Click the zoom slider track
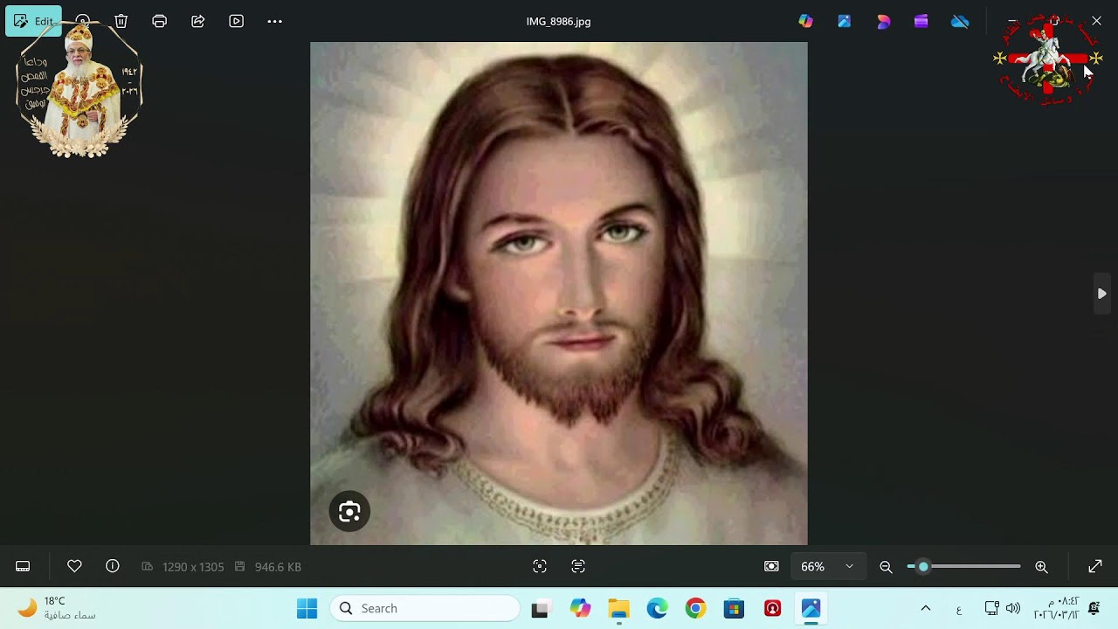 tap(964, 567)
